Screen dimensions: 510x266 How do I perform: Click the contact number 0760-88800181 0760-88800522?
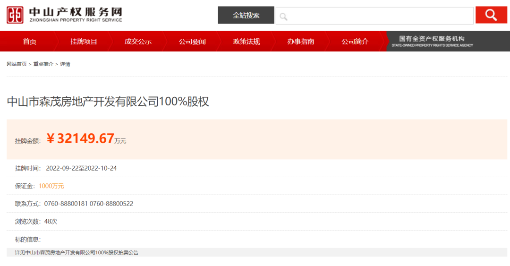(x=89, y=204)
